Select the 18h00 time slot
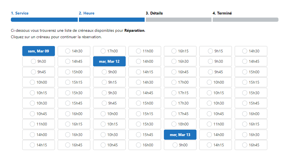This screenshot has height=155, width=296. pyautogui.click(x=180, y=124)
